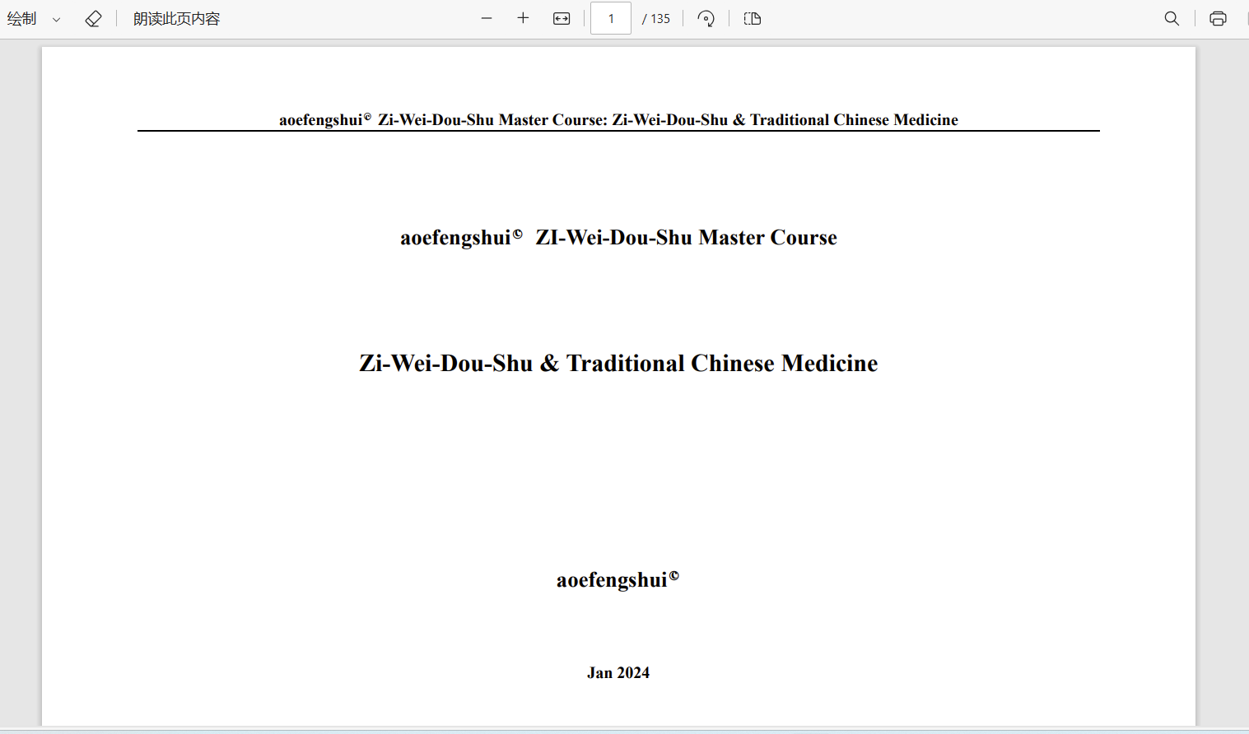The image size is (1249, 734).
Task: Click the page header running title
Action: (x=618, y=119)
